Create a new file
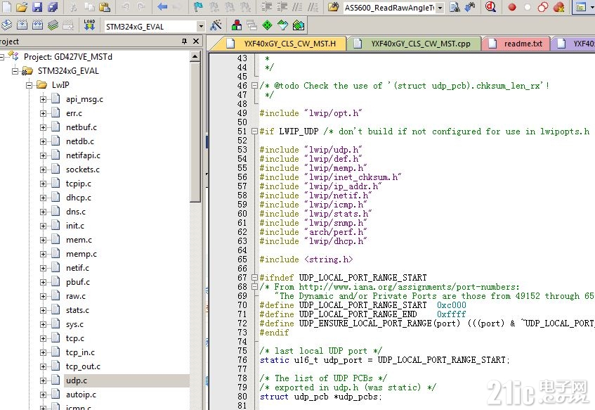The height and width of the screenshot is (410, 595). click(7, 7)
